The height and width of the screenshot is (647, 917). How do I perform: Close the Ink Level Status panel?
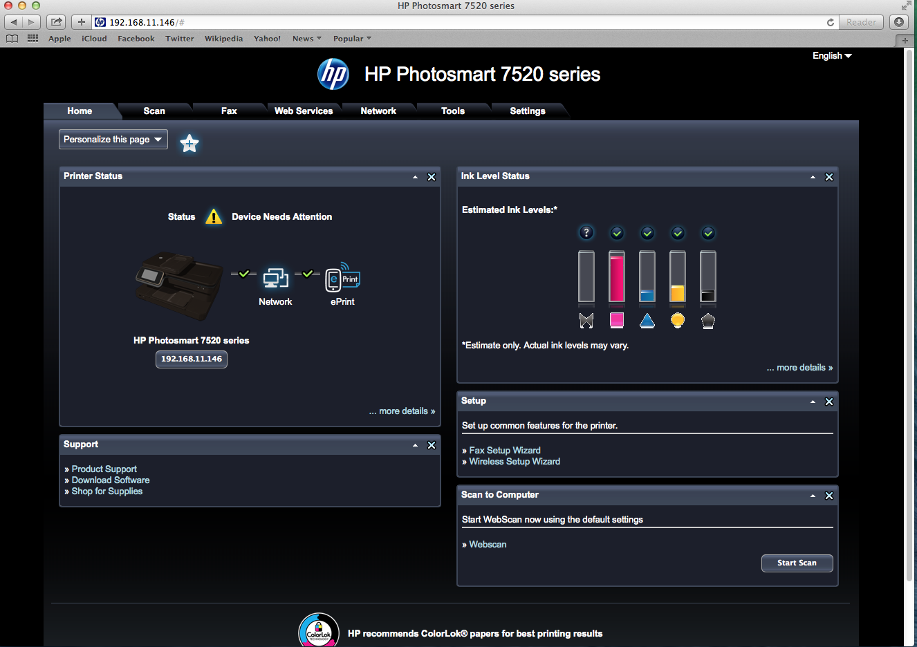point(829,177)
